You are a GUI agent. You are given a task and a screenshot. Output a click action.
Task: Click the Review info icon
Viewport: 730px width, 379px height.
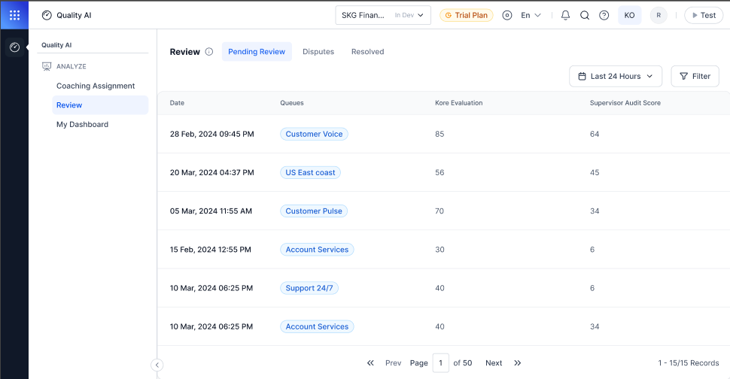pos(209,52)
